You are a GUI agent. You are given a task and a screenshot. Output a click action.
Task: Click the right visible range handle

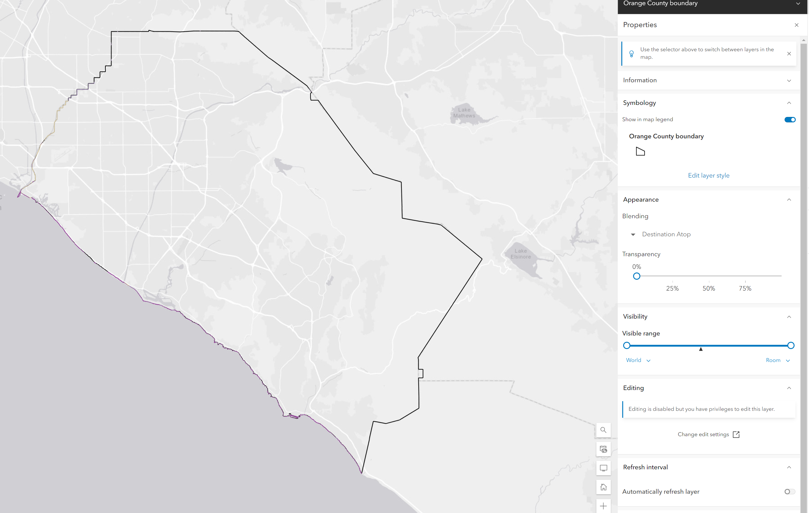click(x=791, y=345)
